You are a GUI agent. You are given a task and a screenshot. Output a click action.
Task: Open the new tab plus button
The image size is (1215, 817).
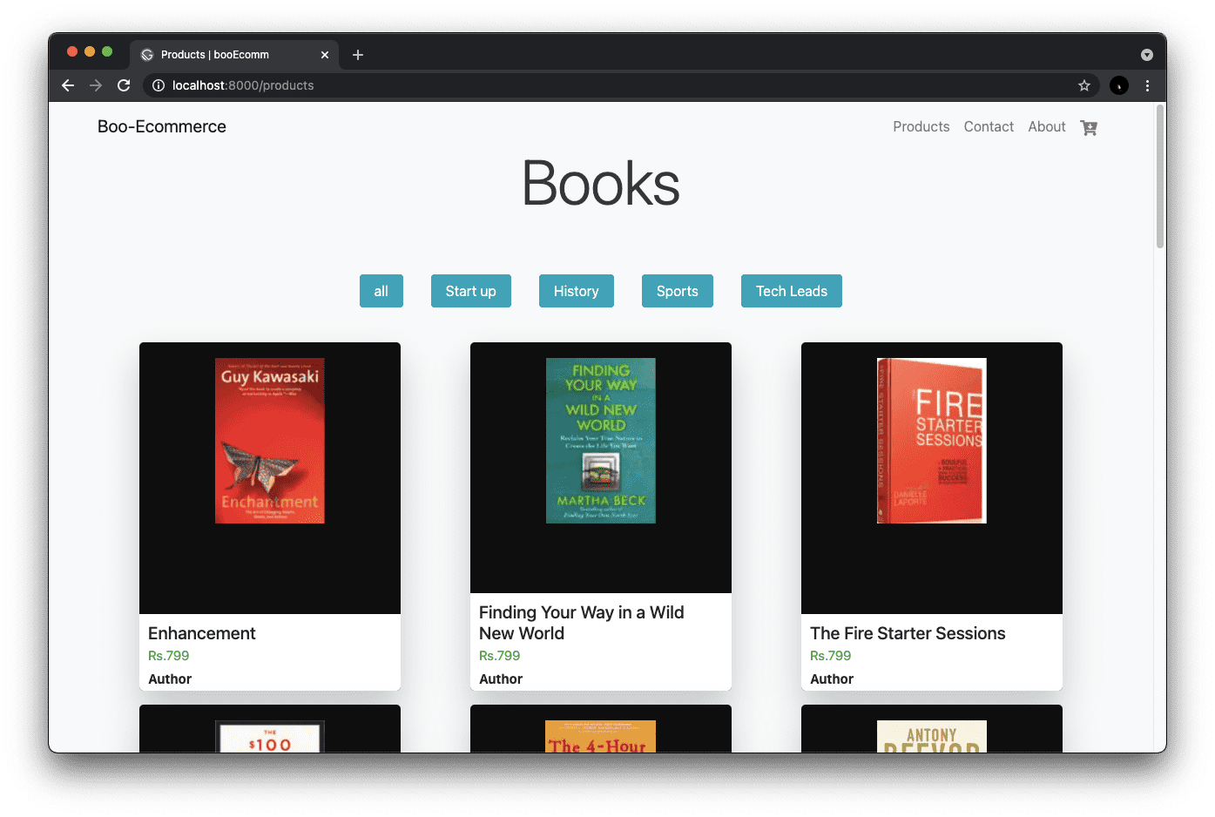tap(357, 55)
